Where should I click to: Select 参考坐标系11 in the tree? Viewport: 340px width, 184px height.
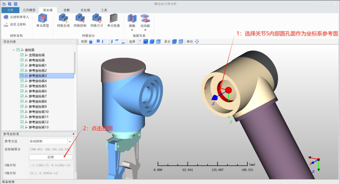(39, 117)
